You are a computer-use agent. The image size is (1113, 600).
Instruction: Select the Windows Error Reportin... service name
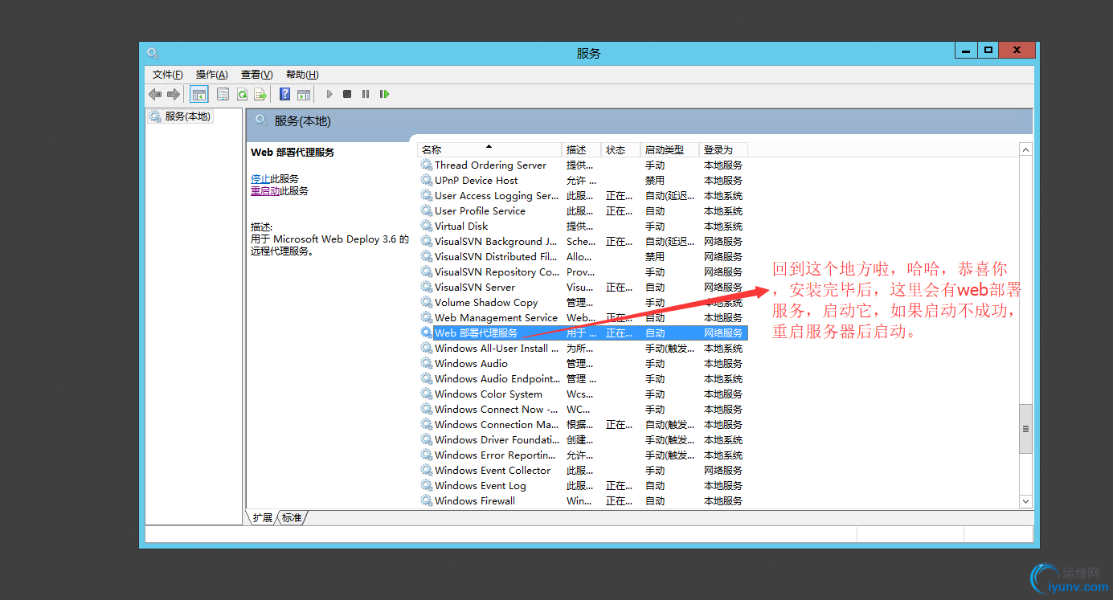click(497, 455)
